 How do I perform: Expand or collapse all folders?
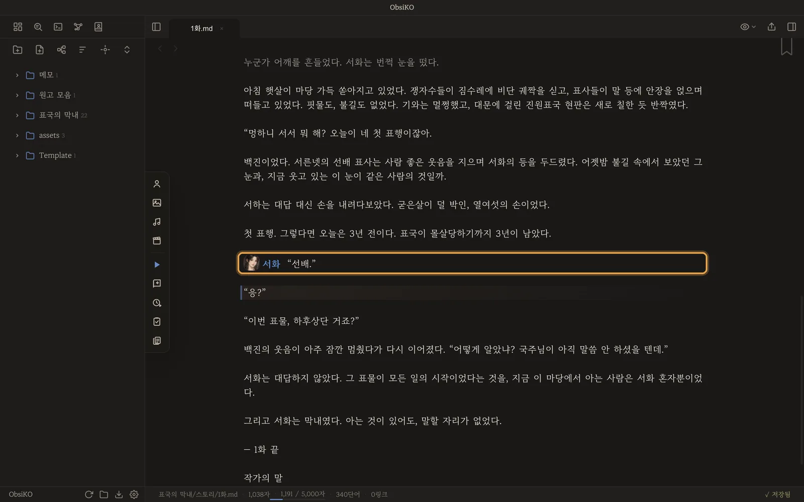point(127,49)
